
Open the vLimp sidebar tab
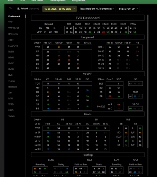tap(11, 81)
